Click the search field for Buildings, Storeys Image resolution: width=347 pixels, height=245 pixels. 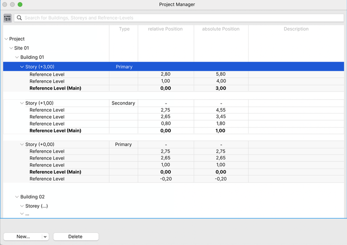[179, 18]
